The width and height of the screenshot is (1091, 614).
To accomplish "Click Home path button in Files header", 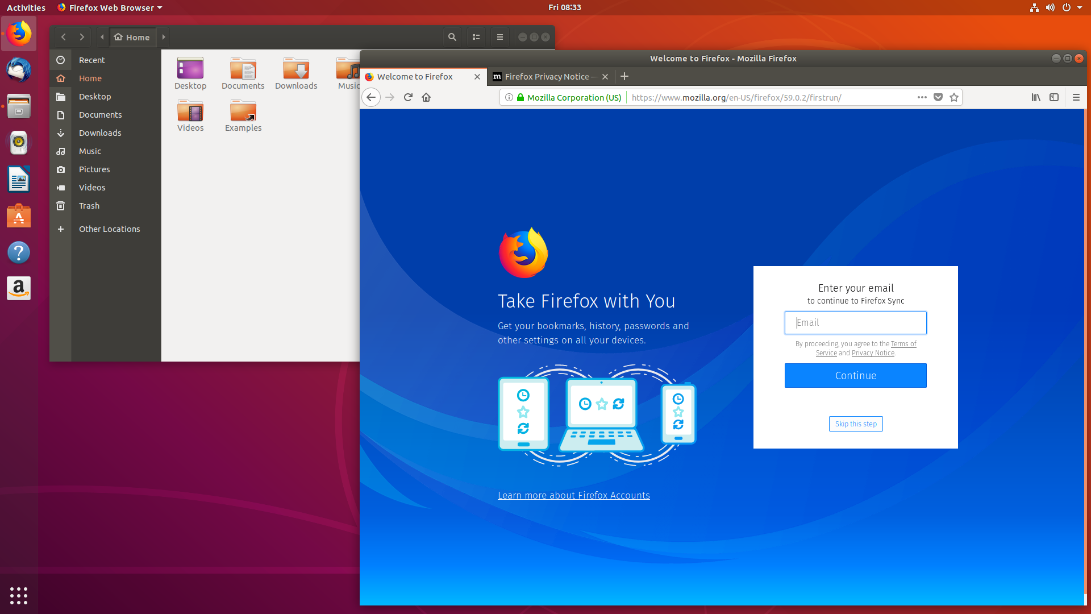I will coord(132,37).
